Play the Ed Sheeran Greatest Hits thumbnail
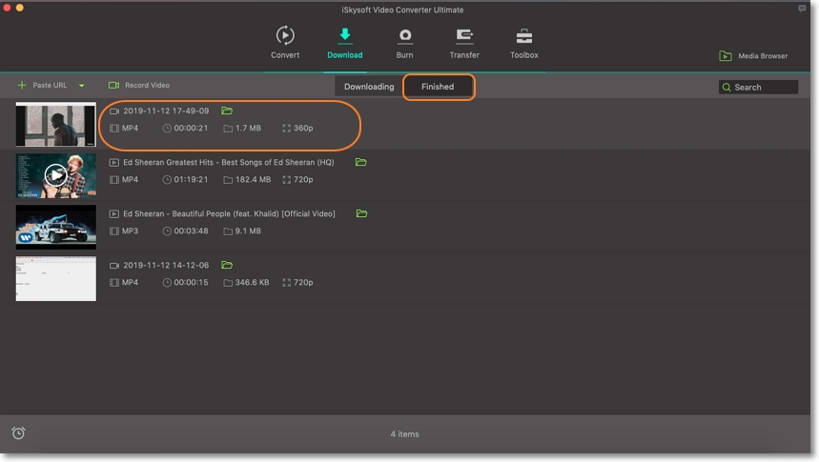The image size is (819, 462). pos(56,175)
